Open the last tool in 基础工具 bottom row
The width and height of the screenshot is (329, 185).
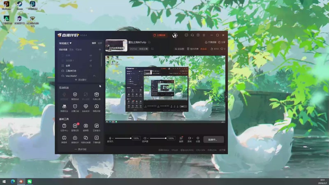click(97, 139)
